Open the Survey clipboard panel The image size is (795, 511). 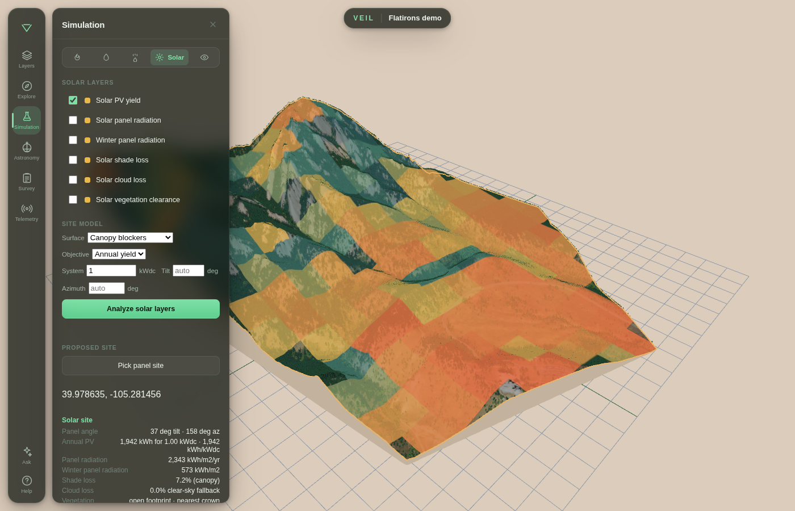coord(27,182)
